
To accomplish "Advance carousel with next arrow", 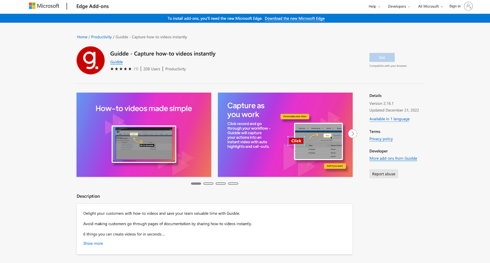I will tap(352, 133).
